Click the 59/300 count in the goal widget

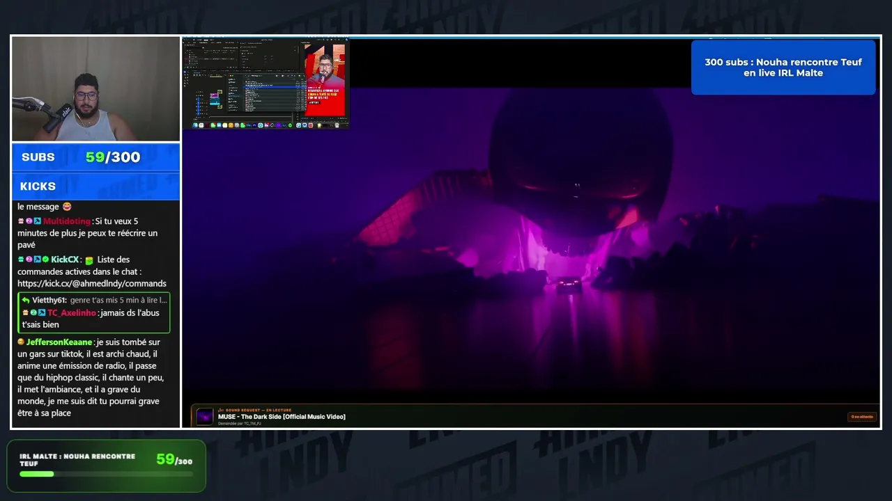tap(174, 459)
